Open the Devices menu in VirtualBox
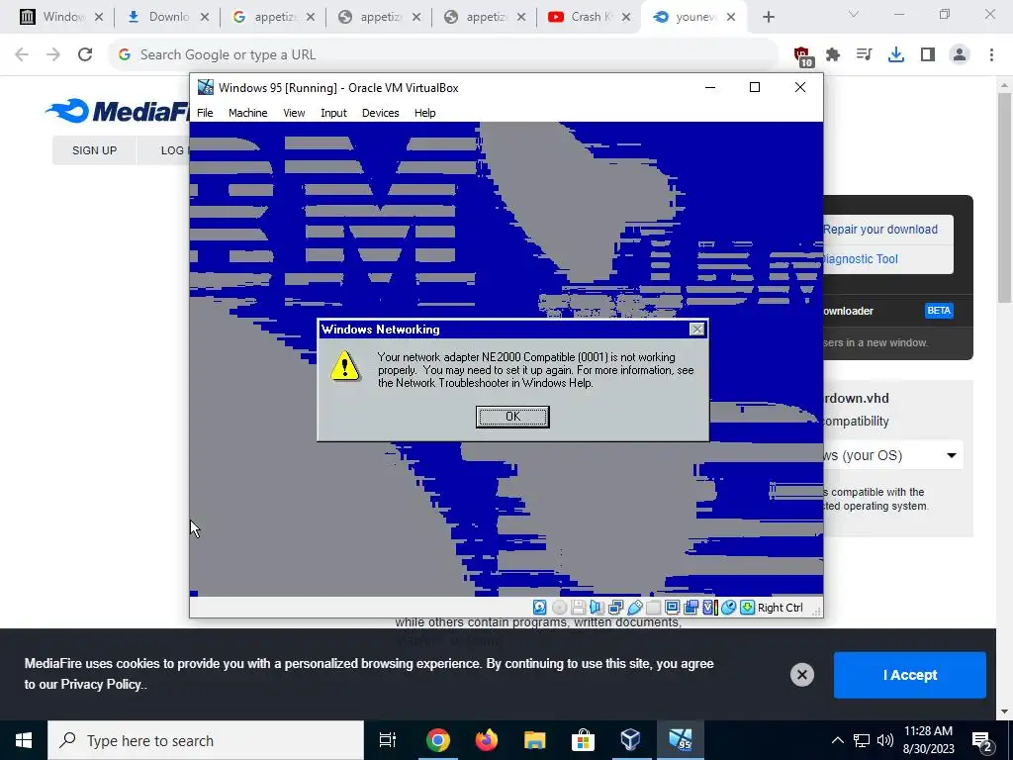1013x760 pixels. [x=380, y=113]
